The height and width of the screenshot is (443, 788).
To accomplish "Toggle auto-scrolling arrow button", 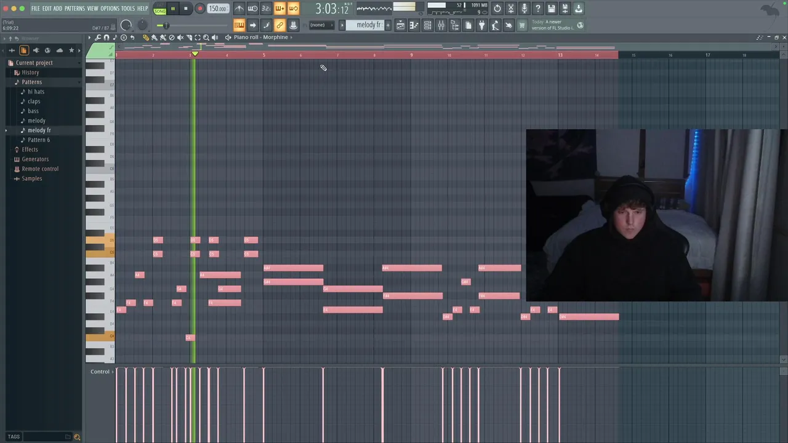I will [252, 25].
